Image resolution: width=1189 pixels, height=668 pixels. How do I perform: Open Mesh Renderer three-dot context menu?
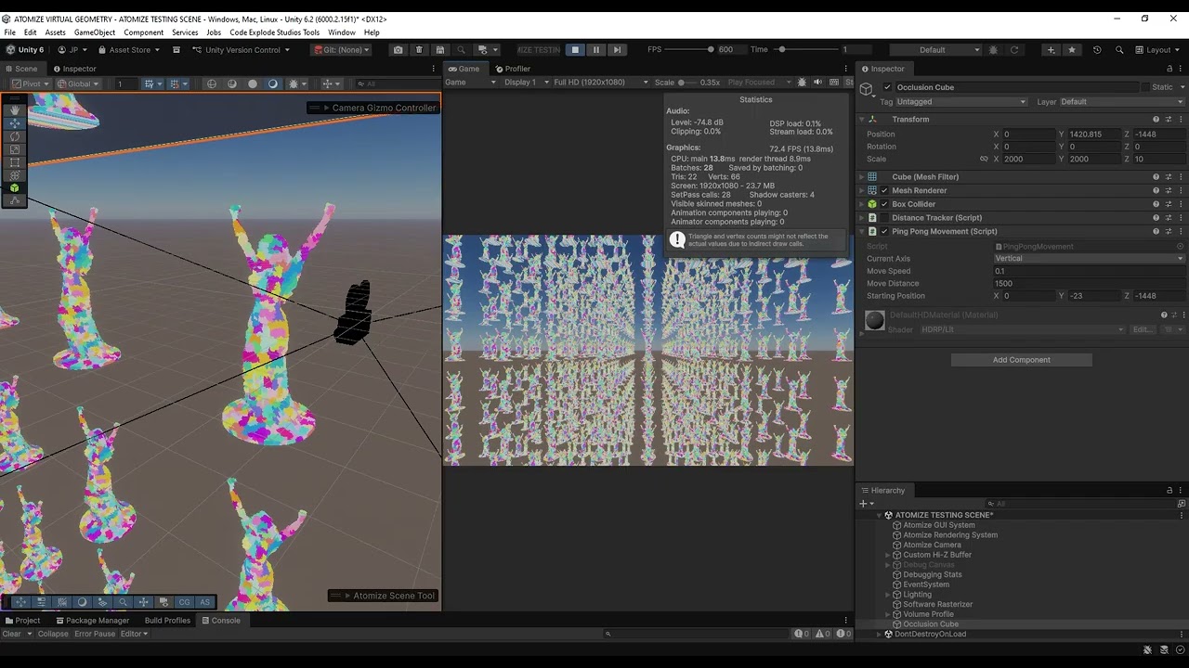point(1181,190)
